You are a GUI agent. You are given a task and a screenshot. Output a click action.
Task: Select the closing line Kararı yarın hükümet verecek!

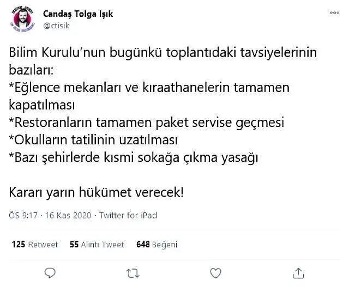96,193
